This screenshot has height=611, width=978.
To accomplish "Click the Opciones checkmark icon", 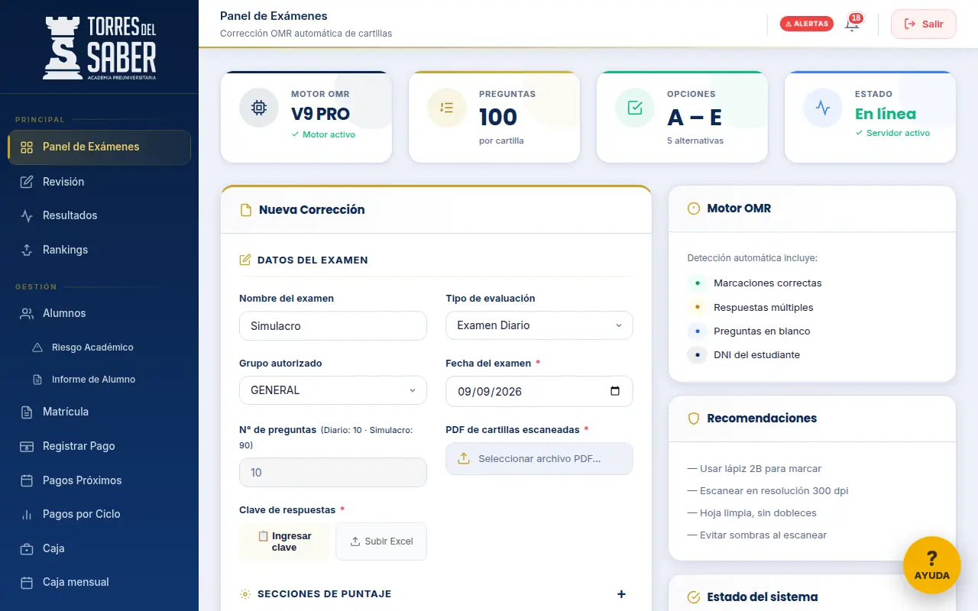I will point(635,108).
